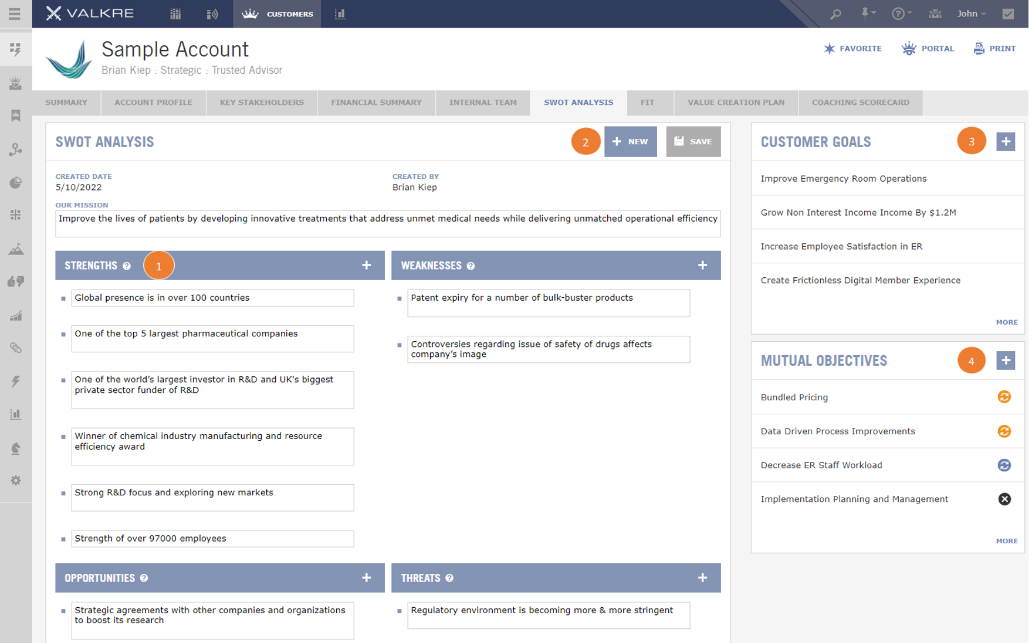Click sidebar chess knight icon
Screen dimensions: 1032x643
tap(16, 448)
